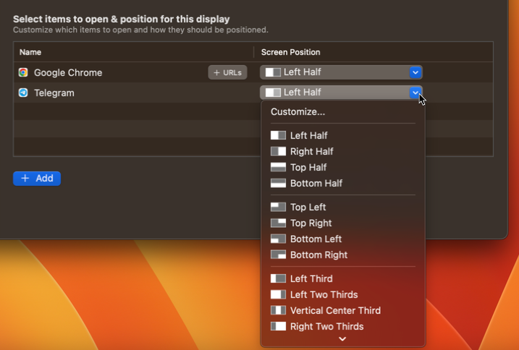
Task: Click the Name column header
Action: click(30, 52)
